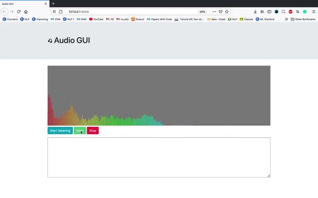Click the audio spectrum visualizer canvas

pyautogui.click(x=159, y=96)
